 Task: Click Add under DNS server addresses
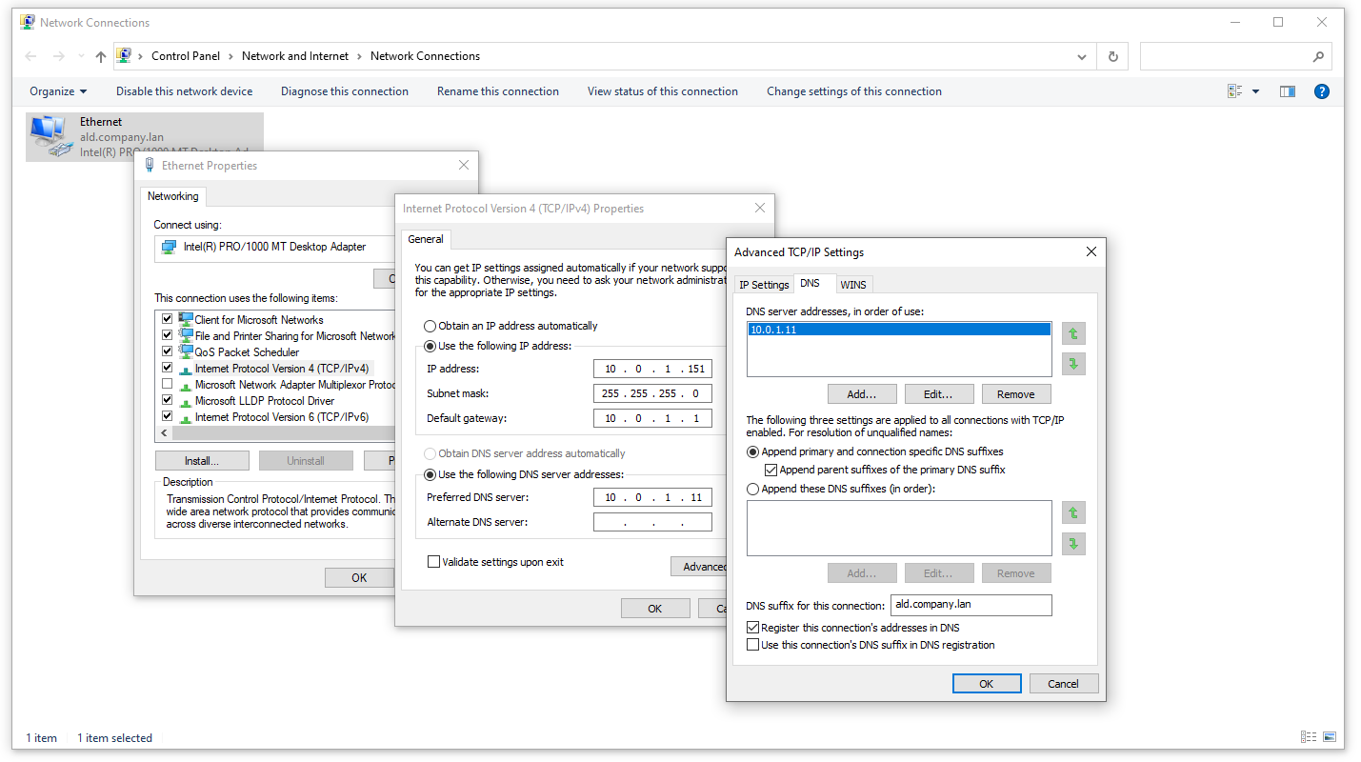point(862,394)
